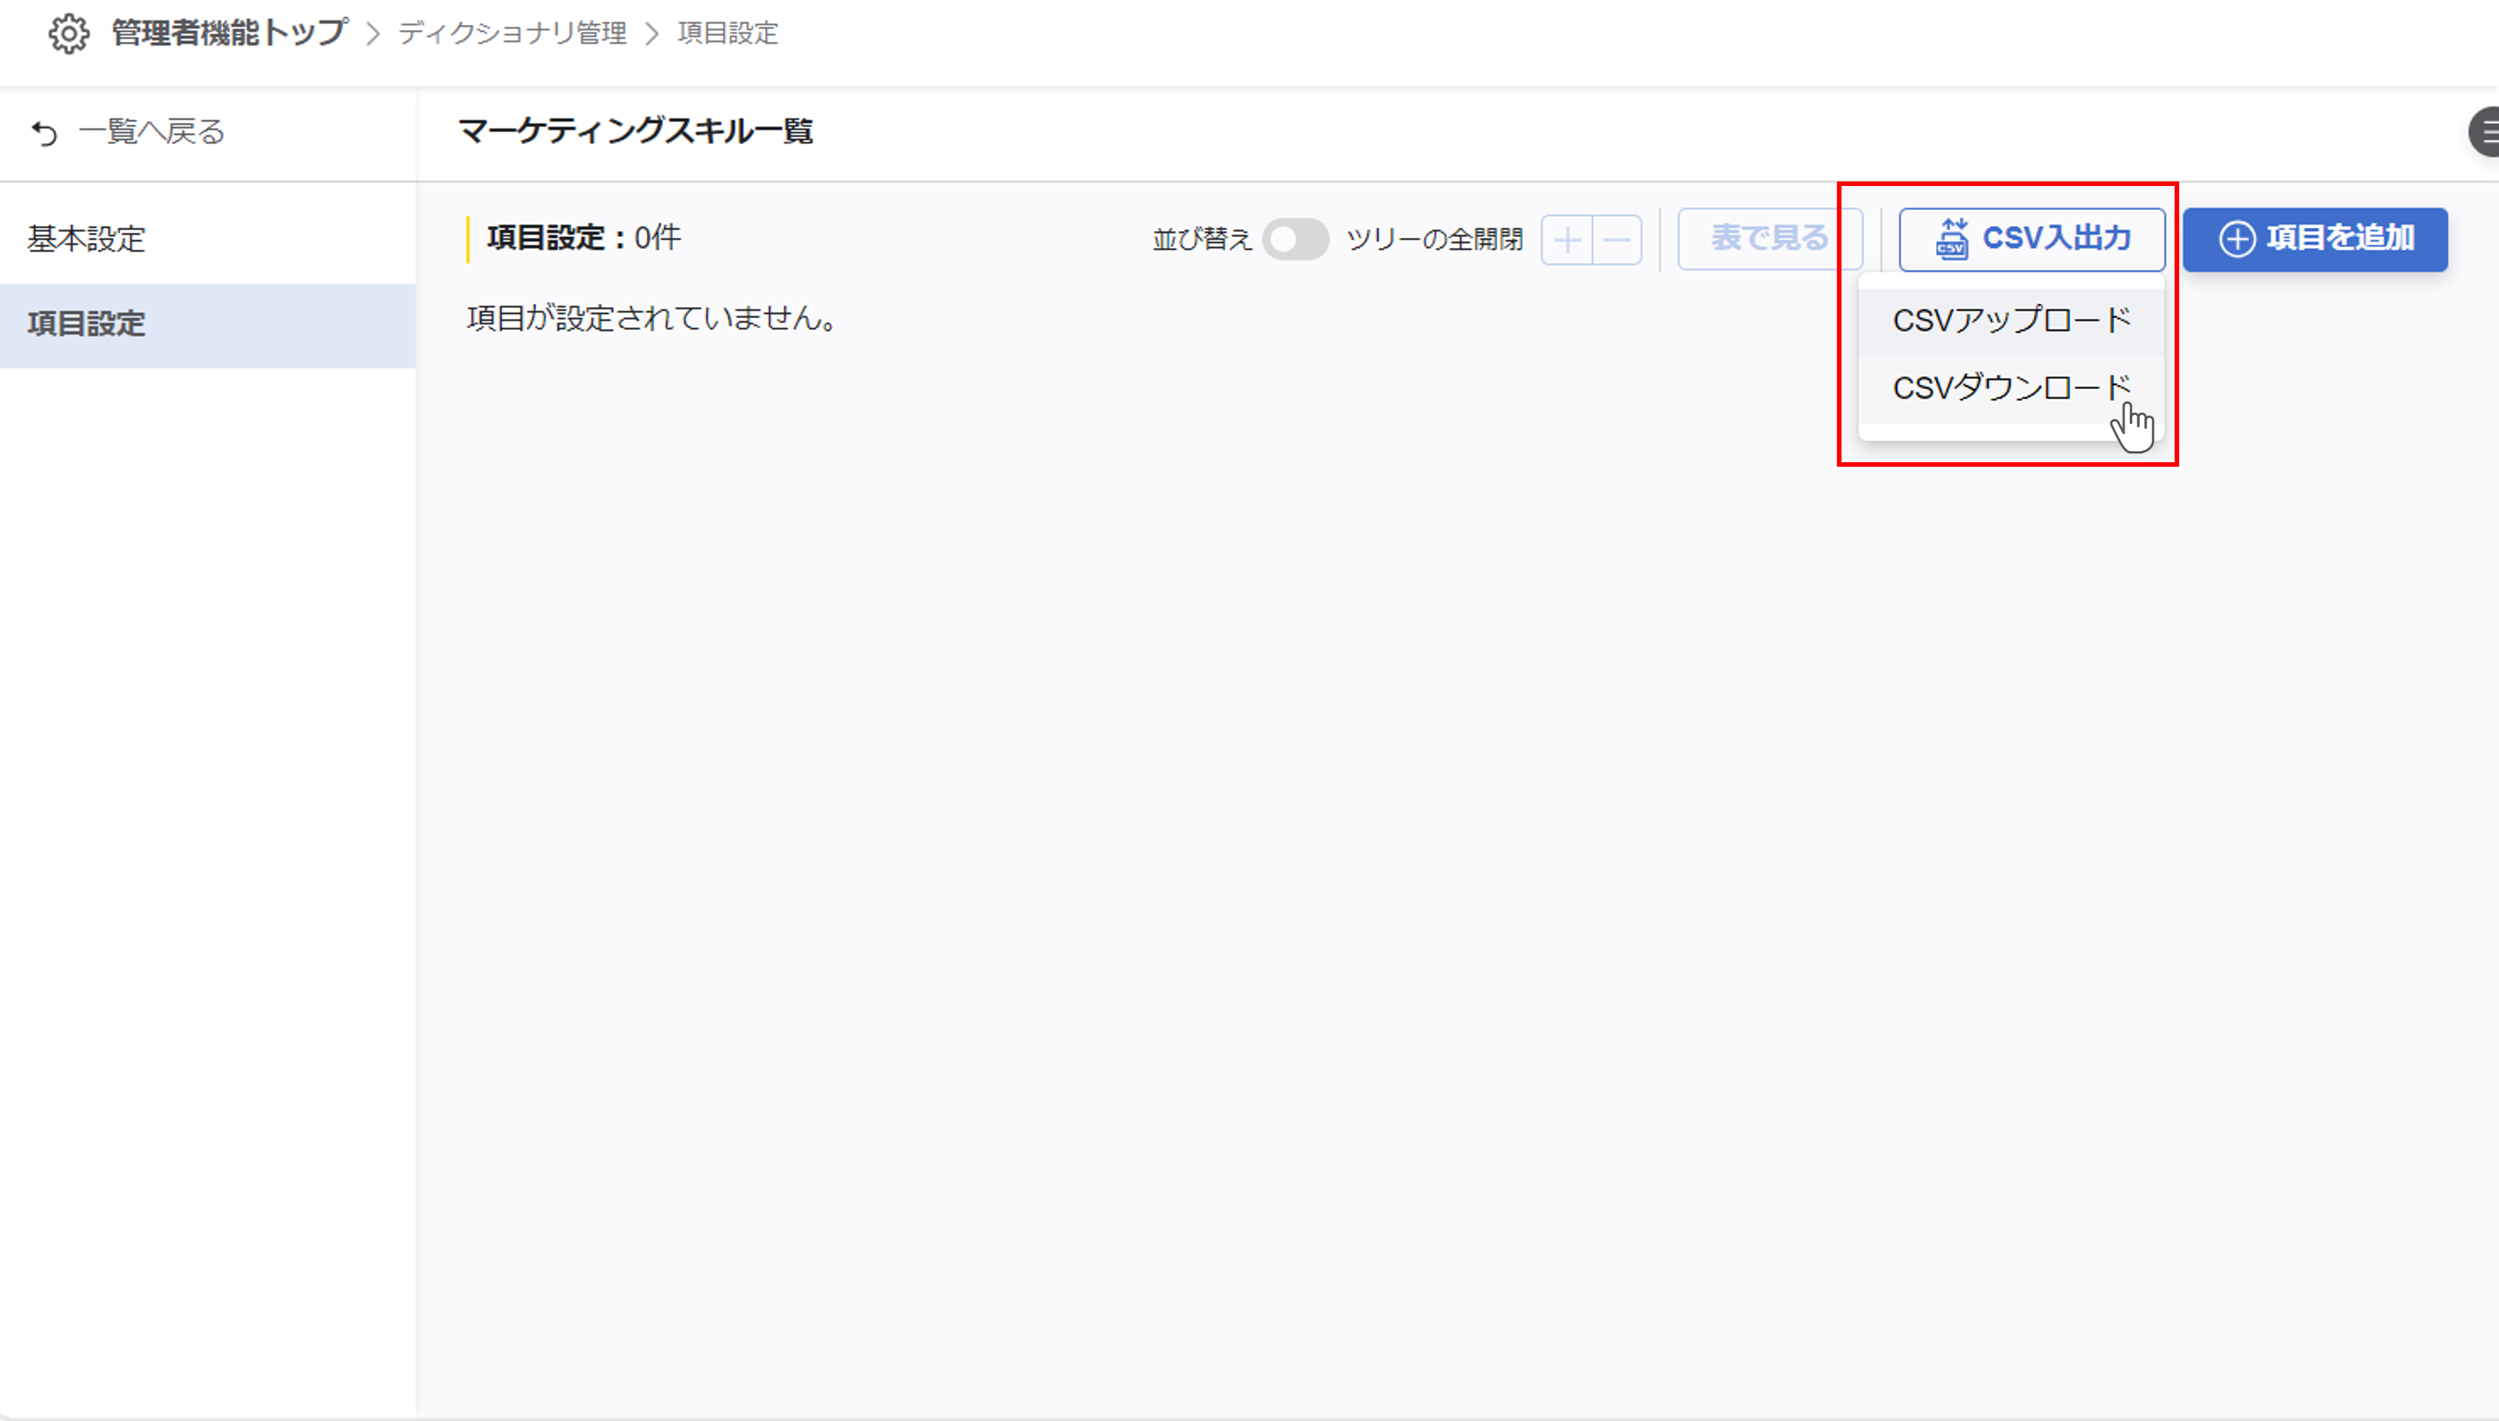
Task: Click the gear settings icon in breadcrumb
Action: click(68, 33)
